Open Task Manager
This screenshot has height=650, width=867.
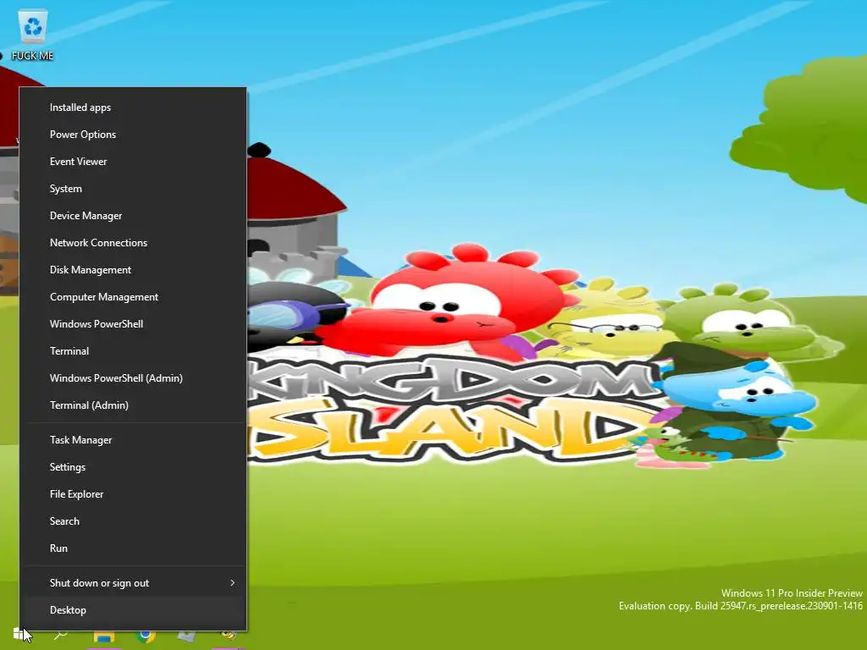133,440
